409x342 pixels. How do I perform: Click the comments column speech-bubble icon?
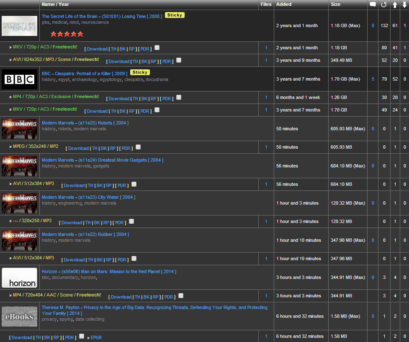point(373,5)
